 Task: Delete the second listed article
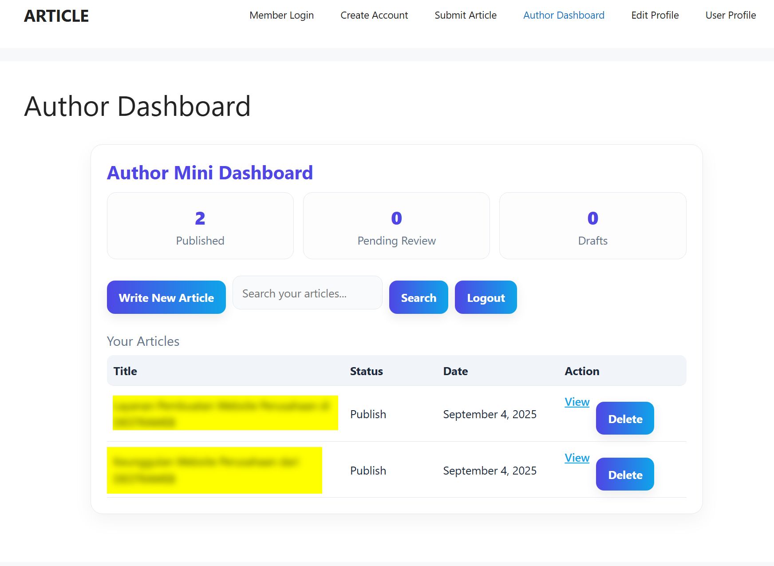[625, 475]
